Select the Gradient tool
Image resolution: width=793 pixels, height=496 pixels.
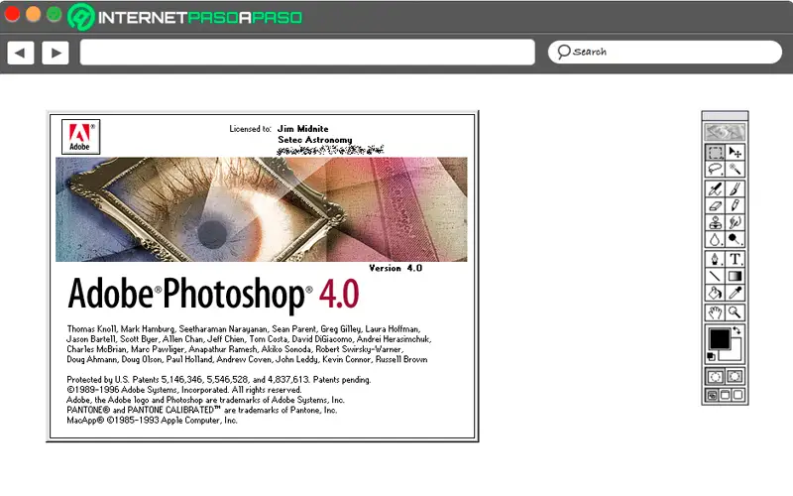pos(735,276)
